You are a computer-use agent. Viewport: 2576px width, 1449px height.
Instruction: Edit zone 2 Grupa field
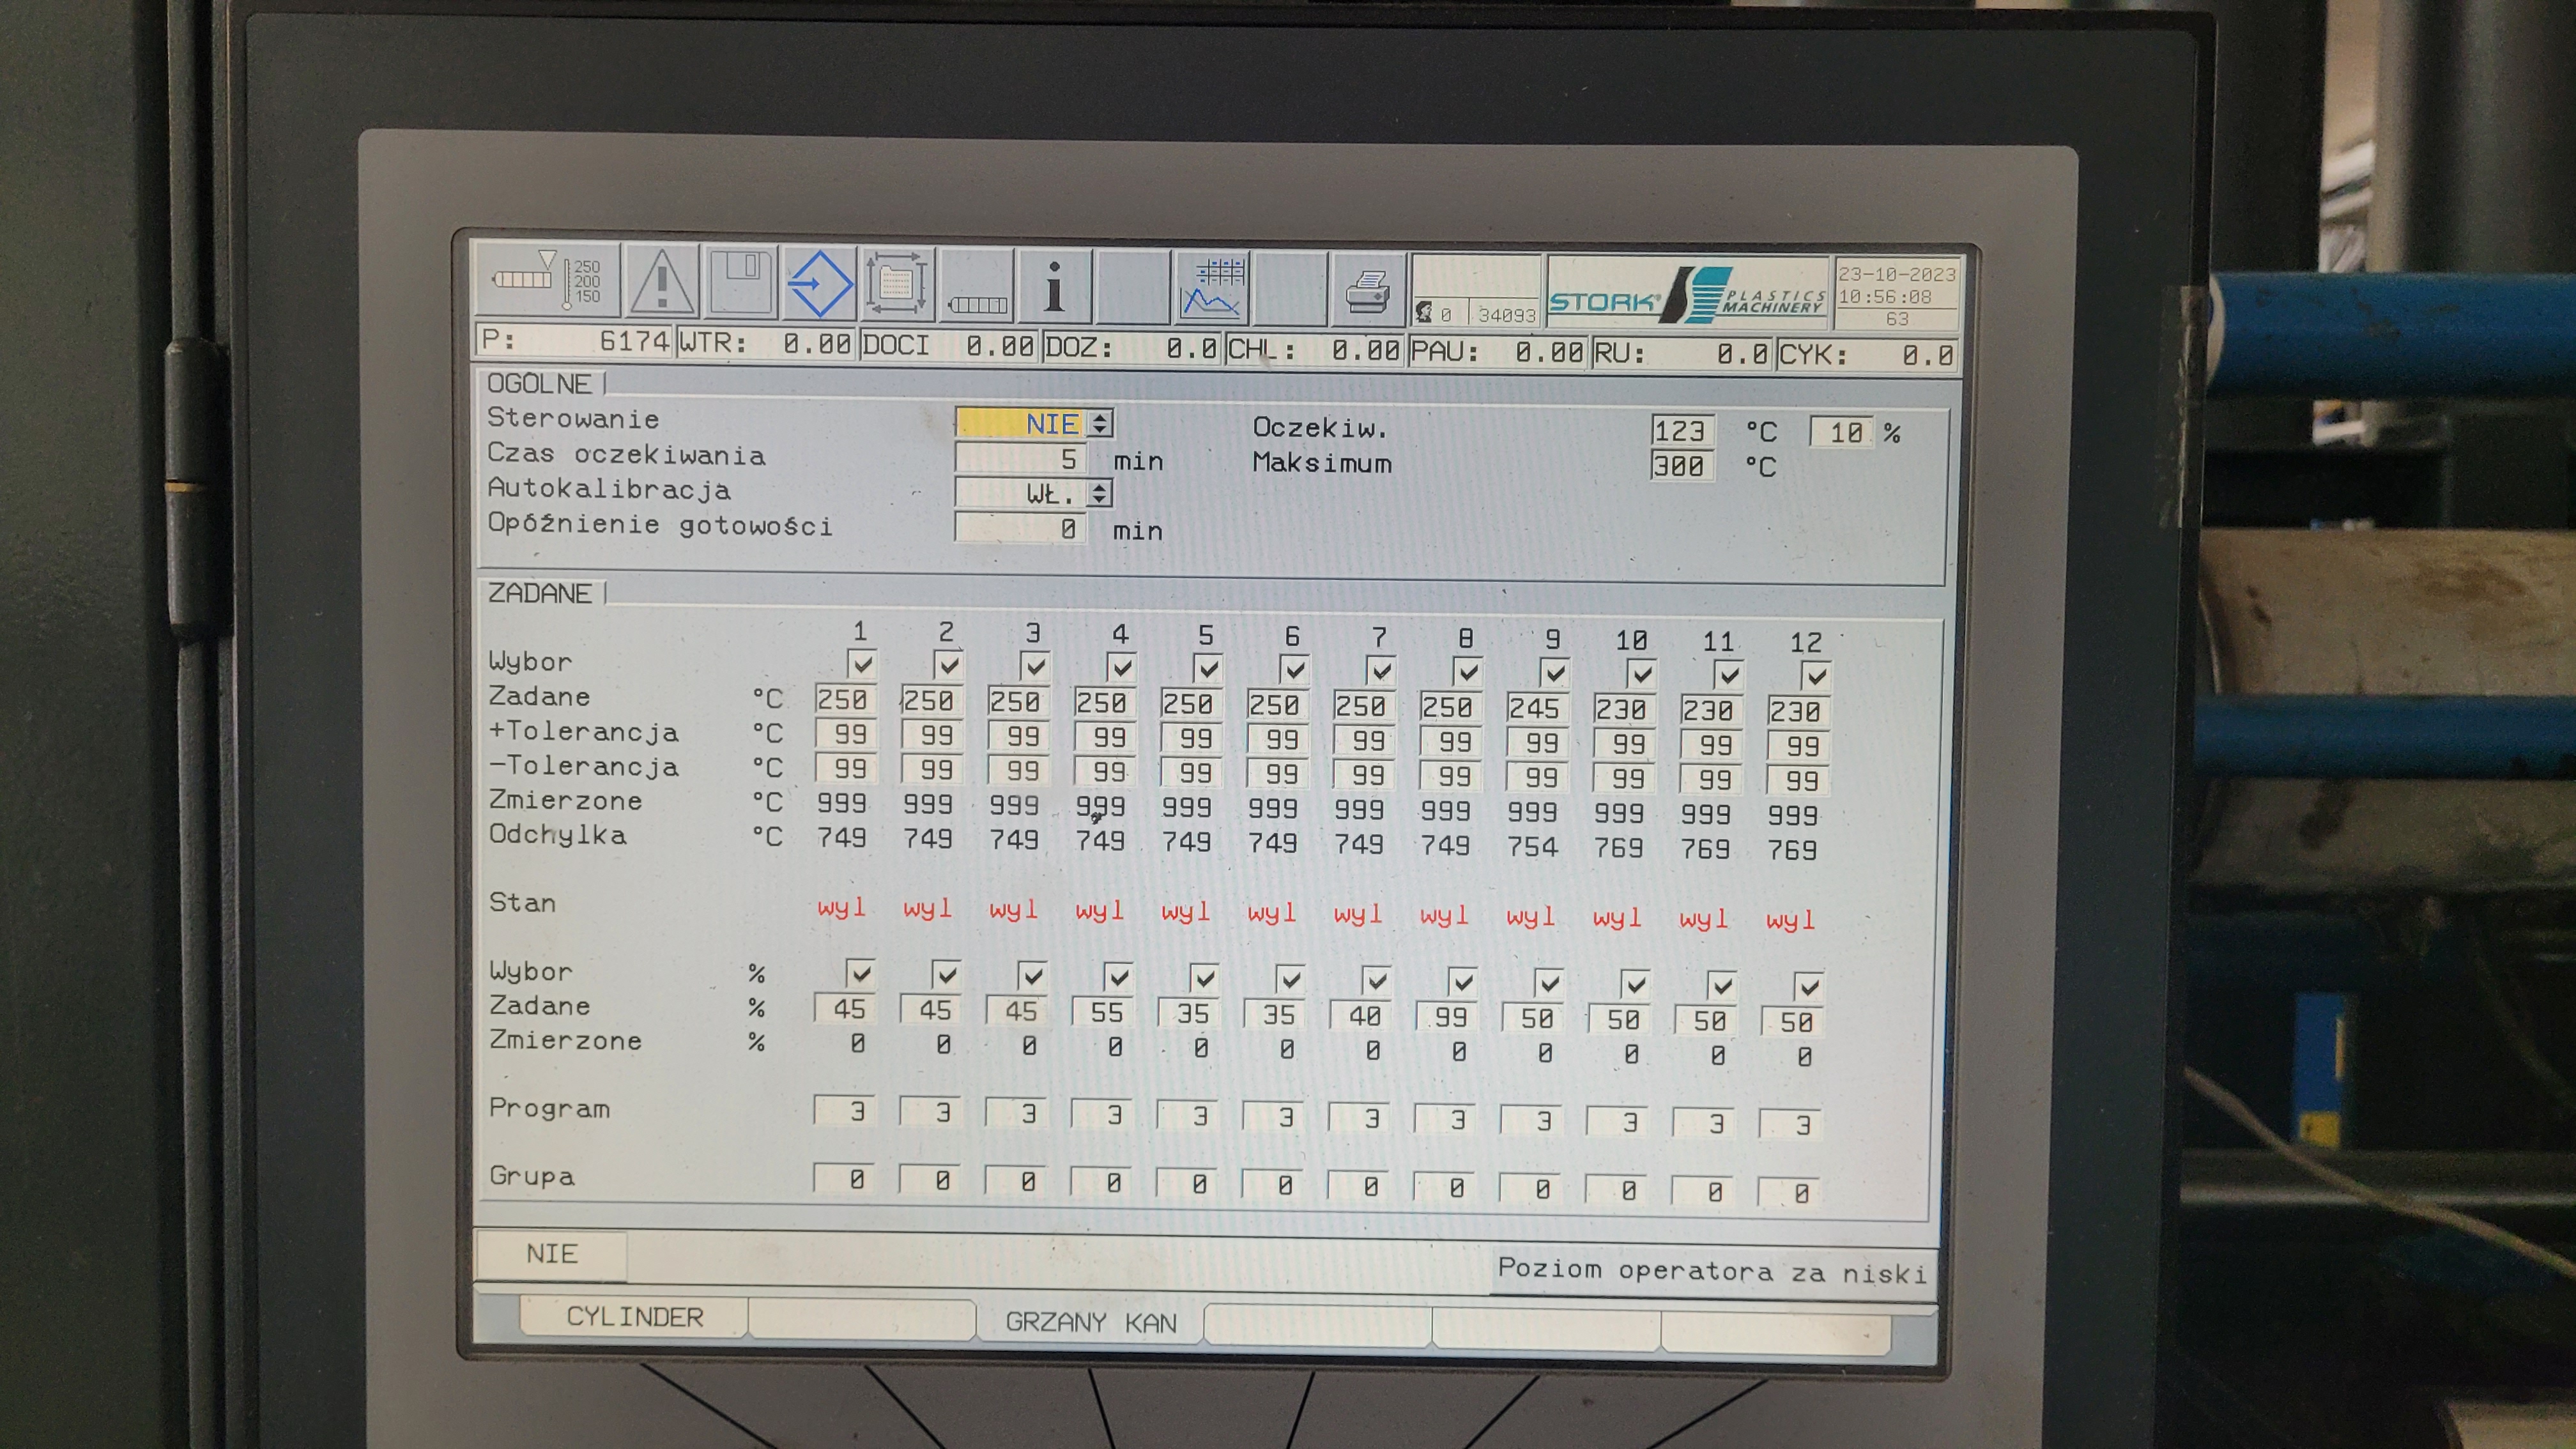coord(931,1180)
